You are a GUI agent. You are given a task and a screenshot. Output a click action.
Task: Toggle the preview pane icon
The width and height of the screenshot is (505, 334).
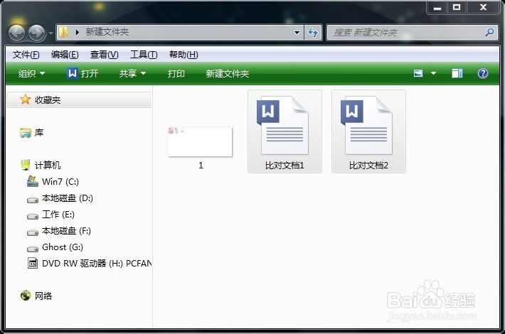click(457, 73)
